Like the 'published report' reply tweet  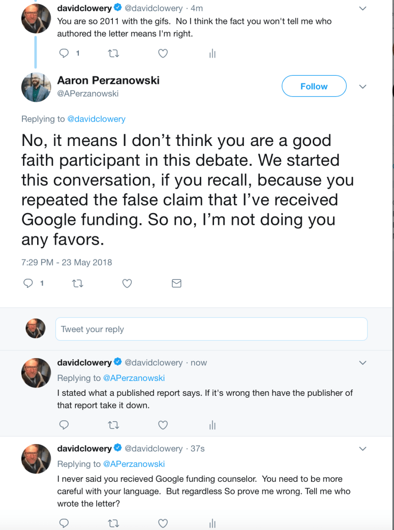[163, 425]
